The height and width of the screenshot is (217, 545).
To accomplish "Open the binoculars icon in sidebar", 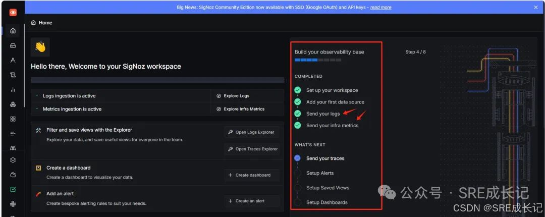I will (x=13, y=147).
